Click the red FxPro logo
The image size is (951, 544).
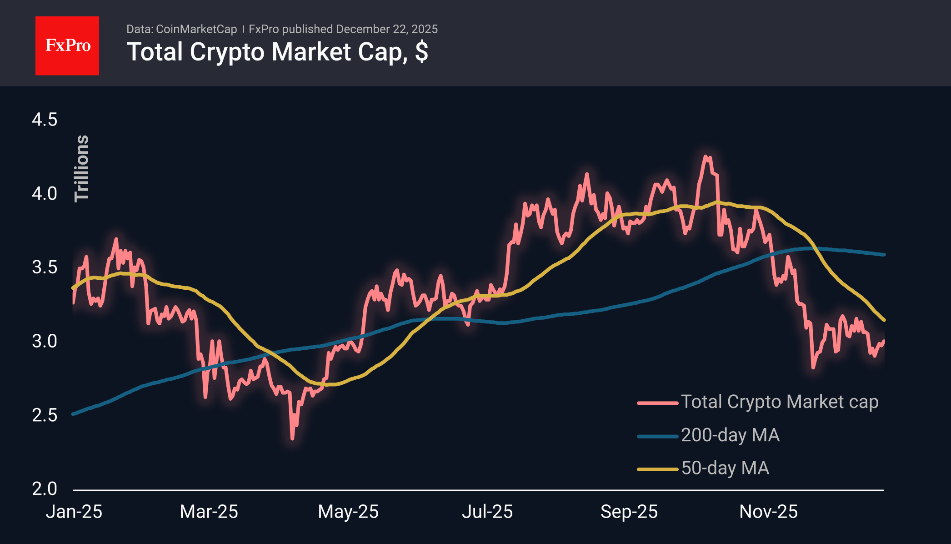67,45
